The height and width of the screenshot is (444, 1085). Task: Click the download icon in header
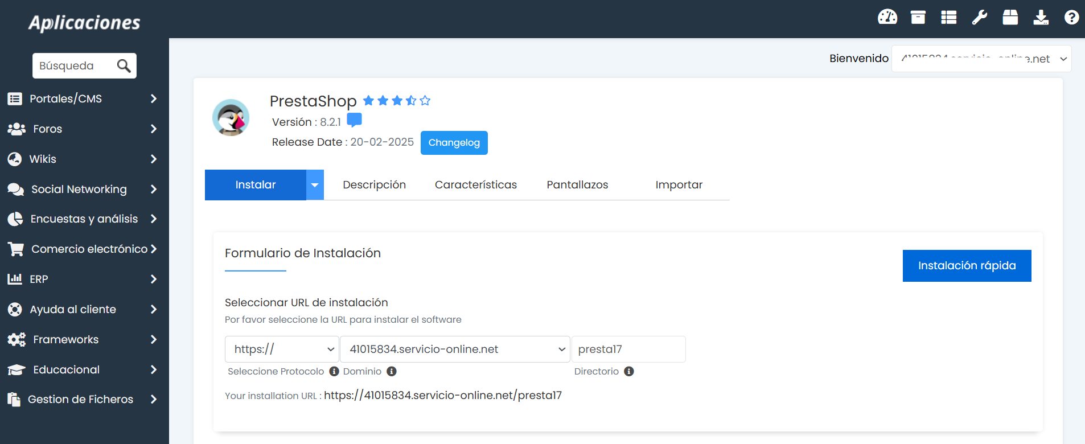tap(1041, 18)
